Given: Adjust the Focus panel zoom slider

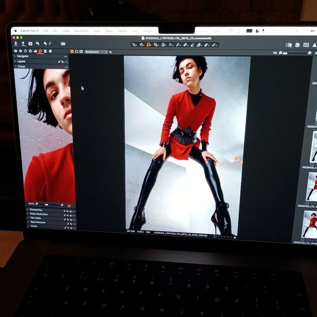Looking at the screenshot, I should [x=46, y=205].
